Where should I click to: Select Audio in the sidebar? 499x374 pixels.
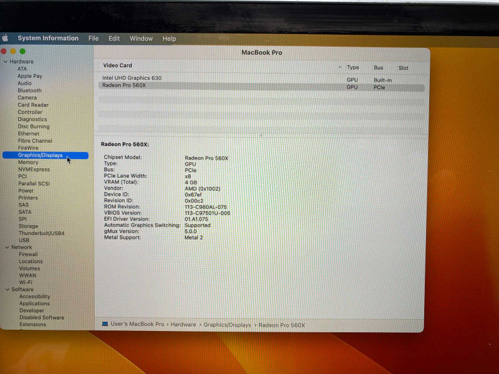24,83
